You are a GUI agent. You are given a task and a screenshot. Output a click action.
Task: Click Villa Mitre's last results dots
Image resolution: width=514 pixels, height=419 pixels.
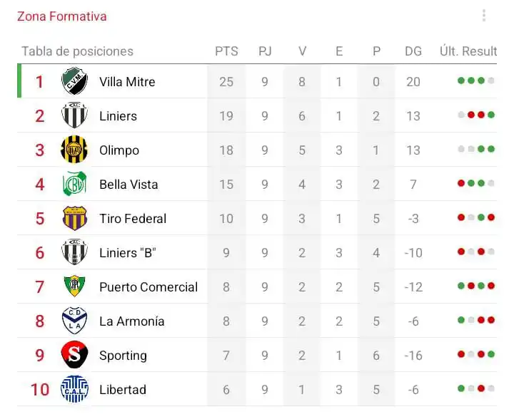click(475, 81)
